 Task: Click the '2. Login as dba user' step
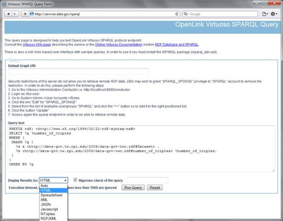[x=23, y=94]
